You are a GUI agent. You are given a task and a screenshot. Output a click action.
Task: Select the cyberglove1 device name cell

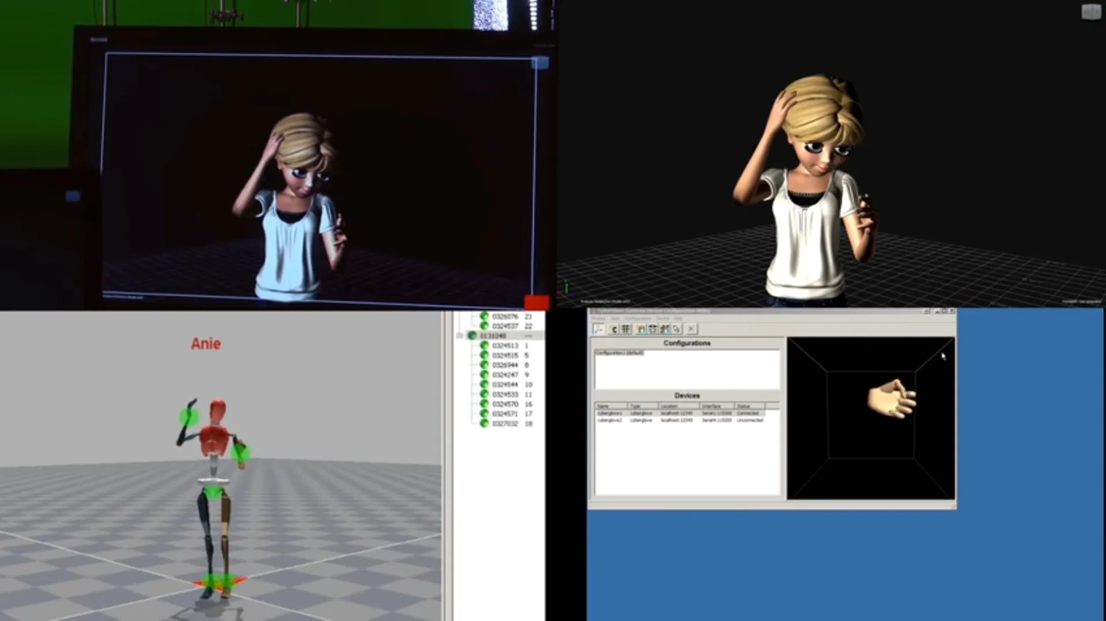pos(610,414)
